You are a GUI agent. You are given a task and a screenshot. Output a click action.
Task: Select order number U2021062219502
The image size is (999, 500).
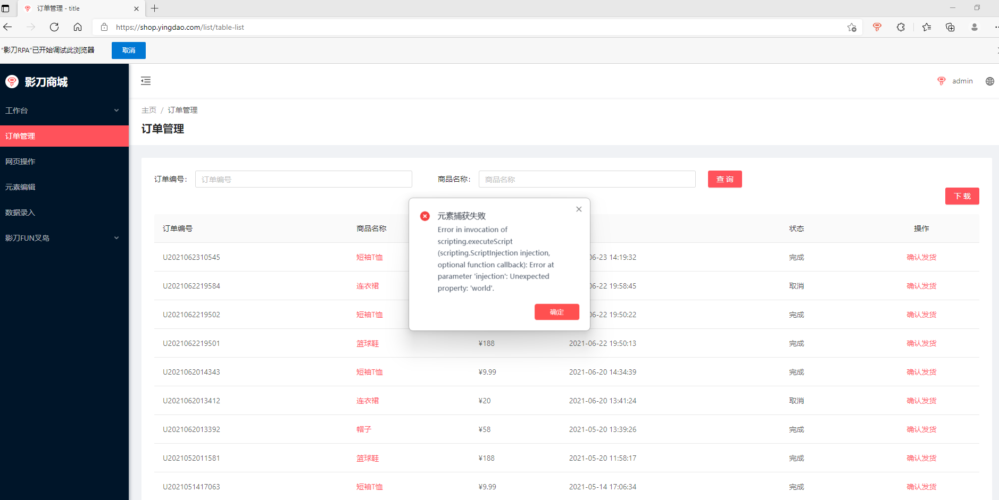click(192, 315)
